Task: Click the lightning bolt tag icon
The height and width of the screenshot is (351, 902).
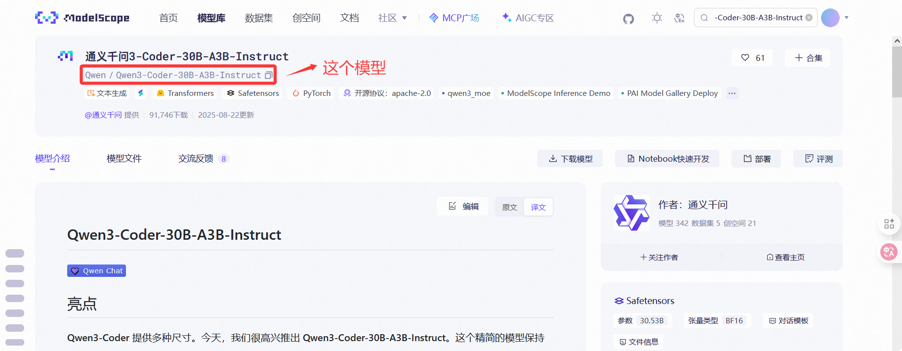Action: coord(141,93)
